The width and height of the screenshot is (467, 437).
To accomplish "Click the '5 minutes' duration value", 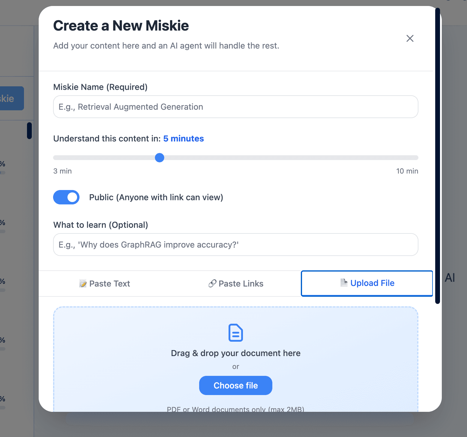I will point(183,138).
